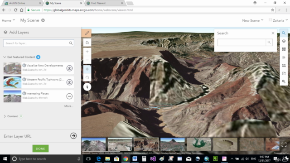Select the Grand Canyon slide thumbnail
The image size is (290, 163).
click(x=146, y=144)
